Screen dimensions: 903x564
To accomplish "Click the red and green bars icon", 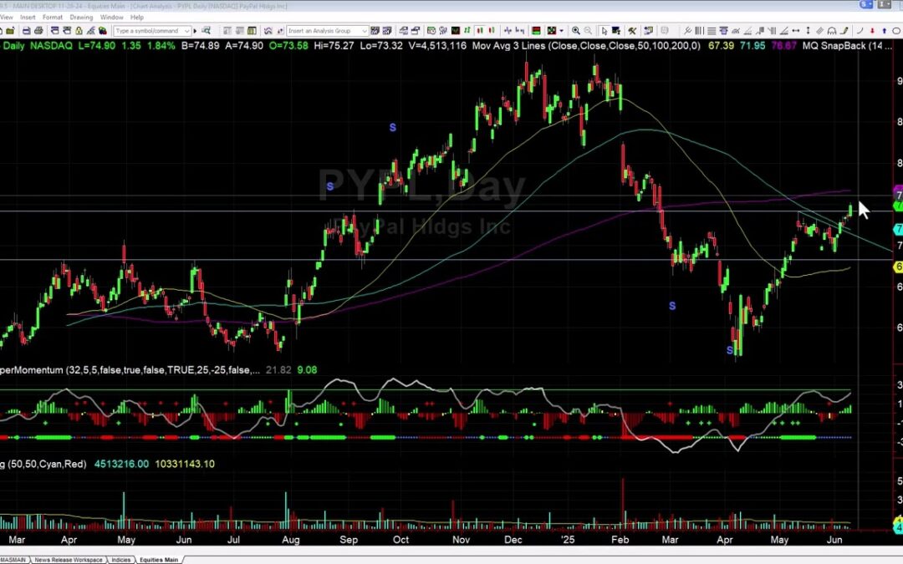I will point(536,31).
